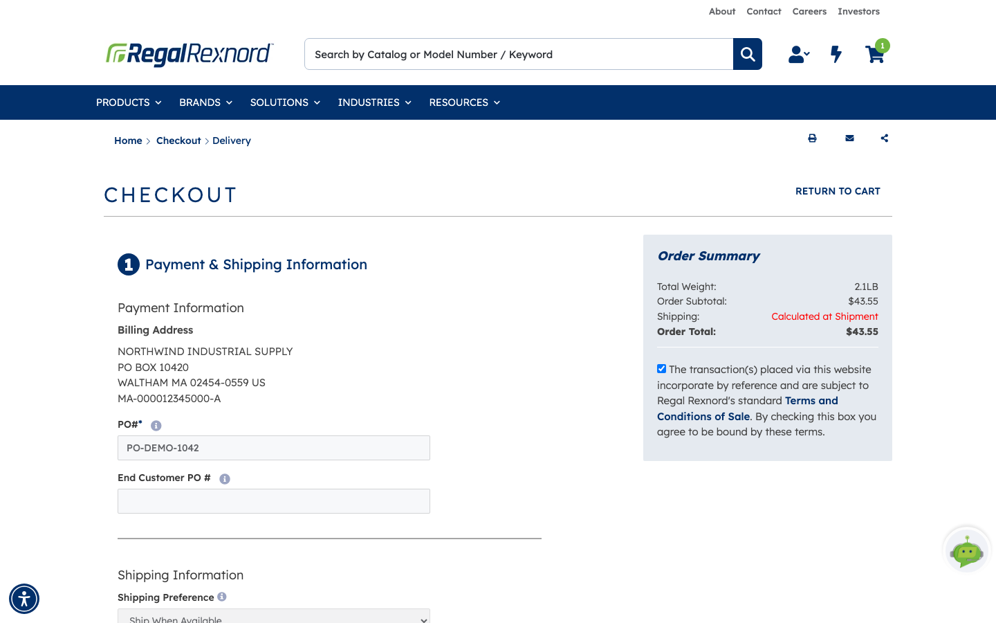Open the accessibility options icon
This screenshot has width=996, height=623.
(x=24, y=599)
